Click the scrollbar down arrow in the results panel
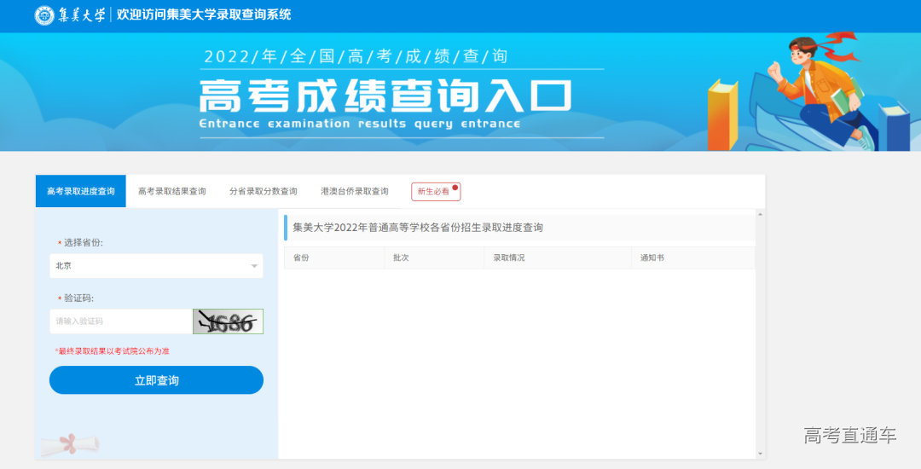The height and width of the screenshot is (469, 921). (x=760, y=454)
